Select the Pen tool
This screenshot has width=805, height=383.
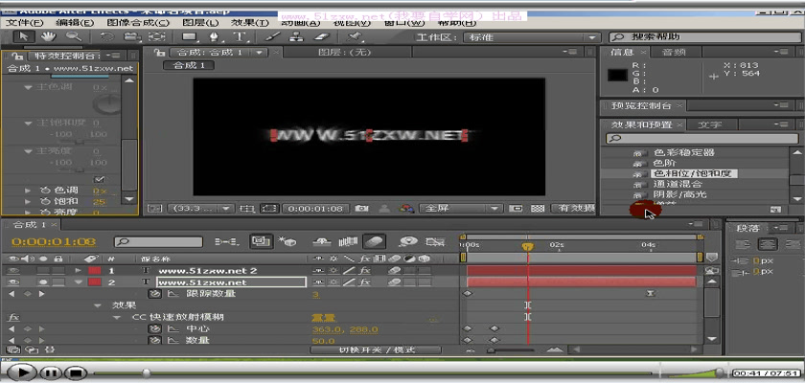(x=214, y=37)
